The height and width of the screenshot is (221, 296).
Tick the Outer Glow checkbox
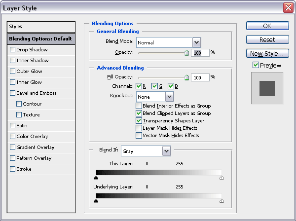tap(12, 72)
